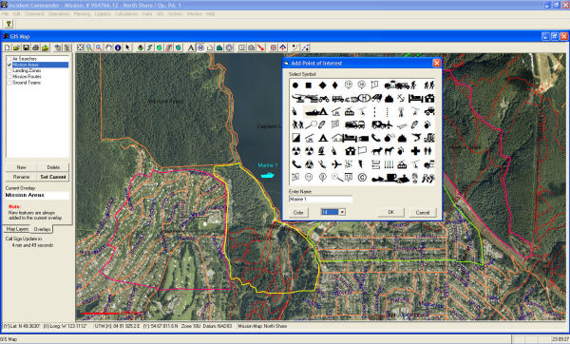Click the Open folder toolbar icon

[16, 48]
